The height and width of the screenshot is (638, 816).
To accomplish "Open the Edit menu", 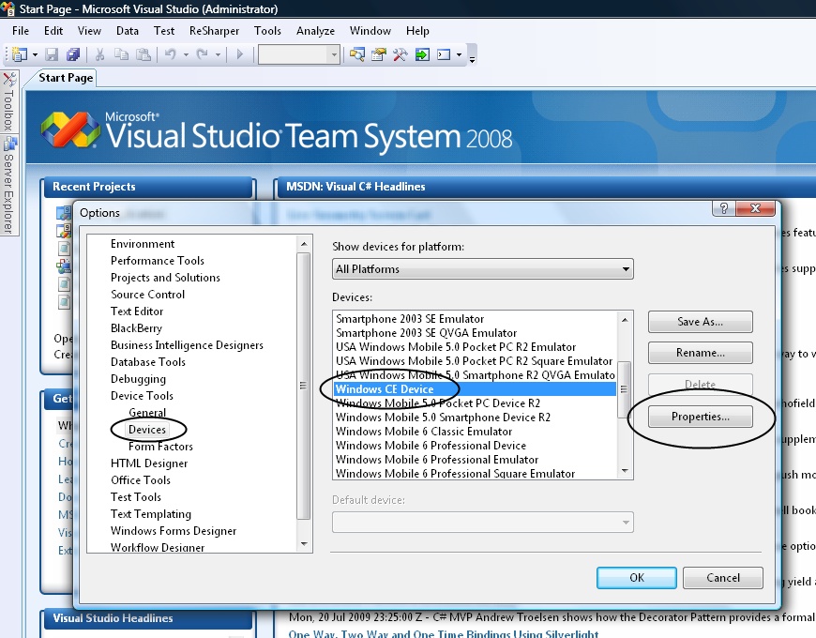I will coord(53,31).
